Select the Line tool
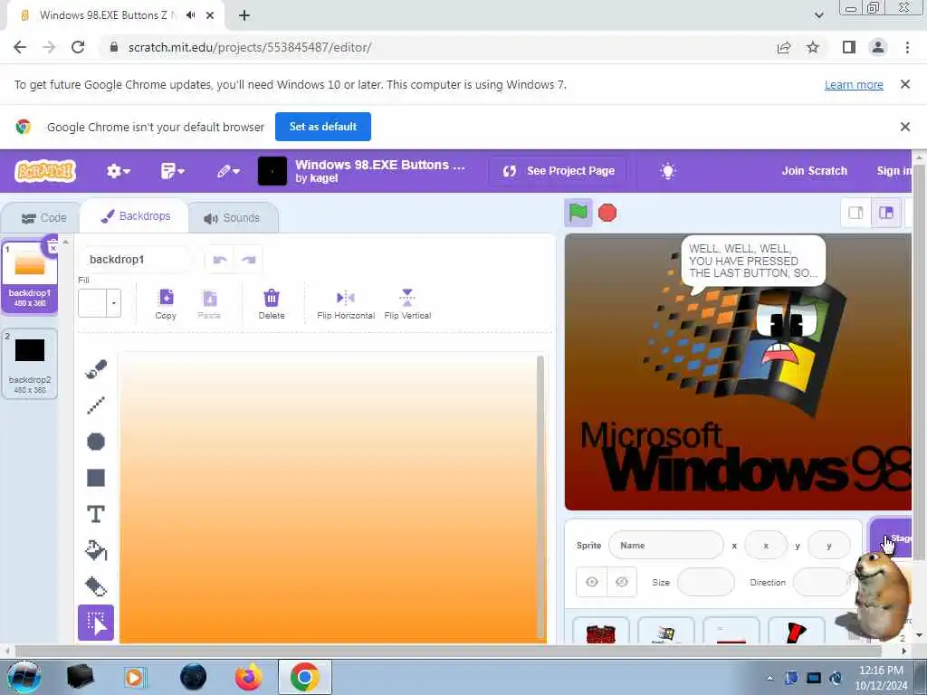This screenshot has height=695, width=927. [x=96, y=405]
